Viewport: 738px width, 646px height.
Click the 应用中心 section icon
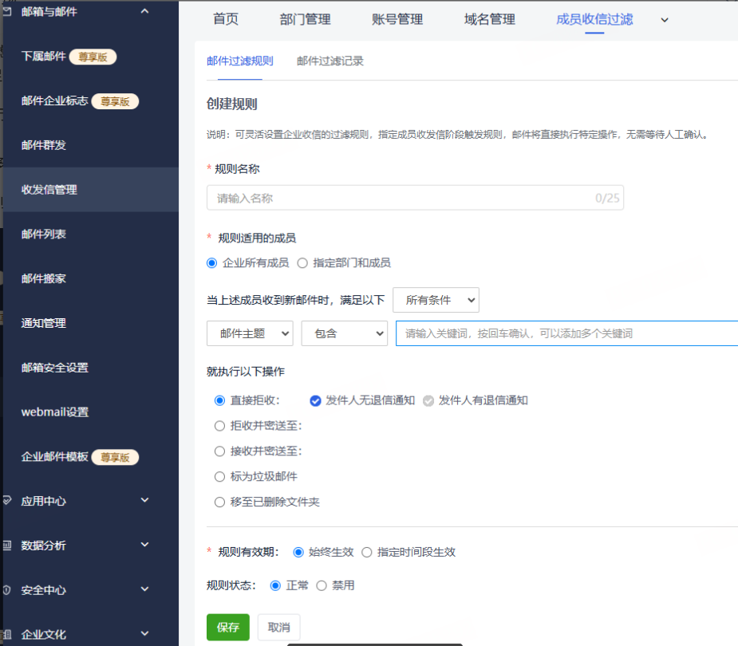(6, 500)
